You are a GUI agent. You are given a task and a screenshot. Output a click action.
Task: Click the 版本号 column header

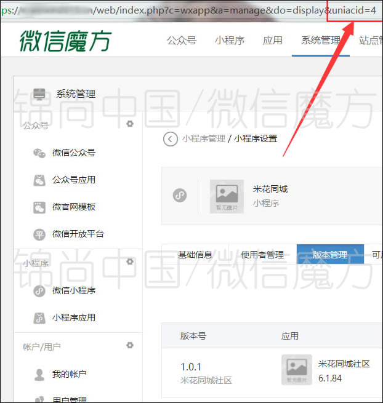(193, 336)
